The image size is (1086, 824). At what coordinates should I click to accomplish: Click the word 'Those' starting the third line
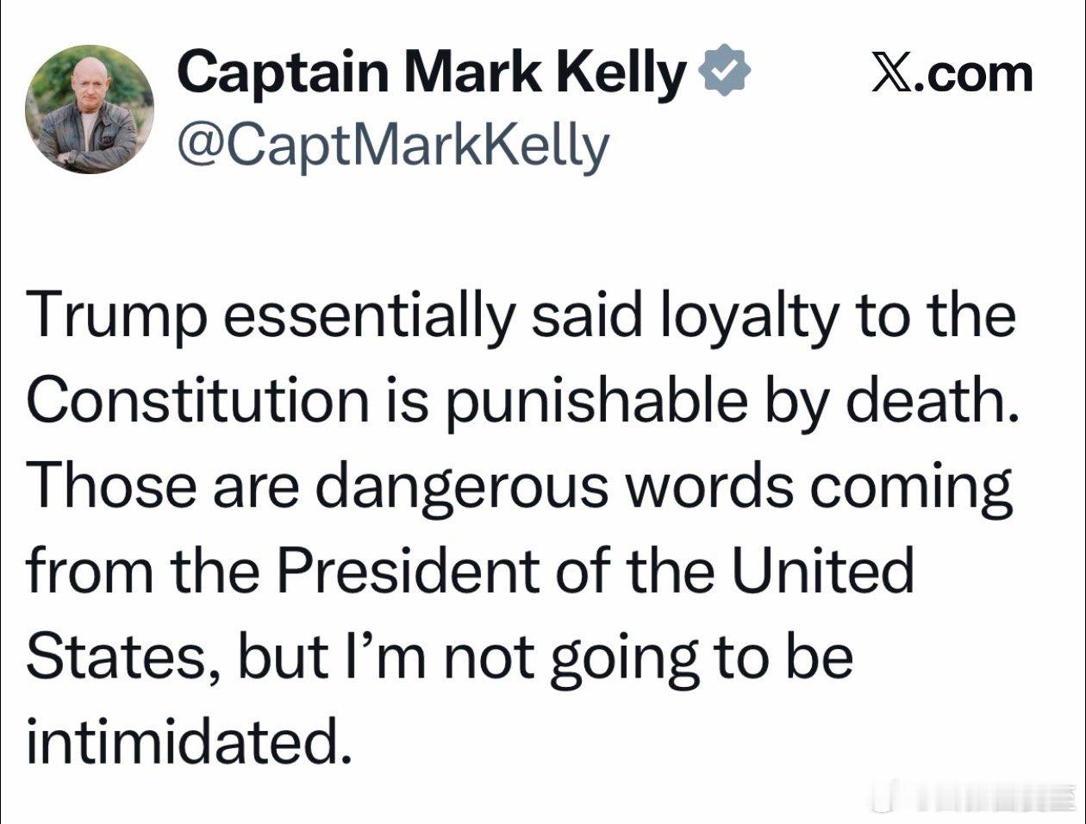pyautogui.click(x=106, y=486)
